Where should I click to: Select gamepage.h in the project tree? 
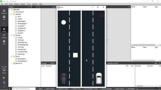21,21
